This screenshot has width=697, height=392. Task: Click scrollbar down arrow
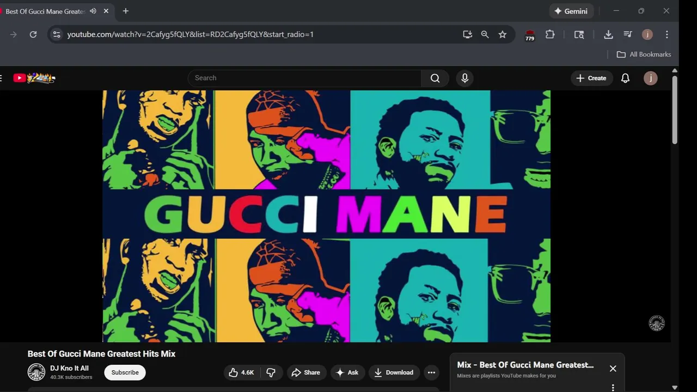point(675,388)
